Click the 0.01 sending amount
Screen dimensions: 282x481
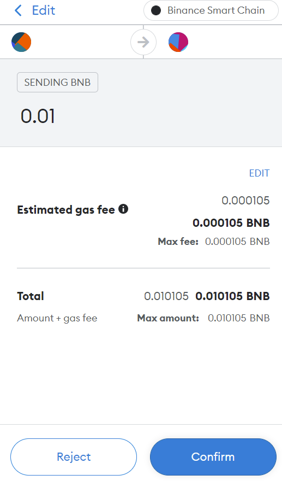(38, 116)
